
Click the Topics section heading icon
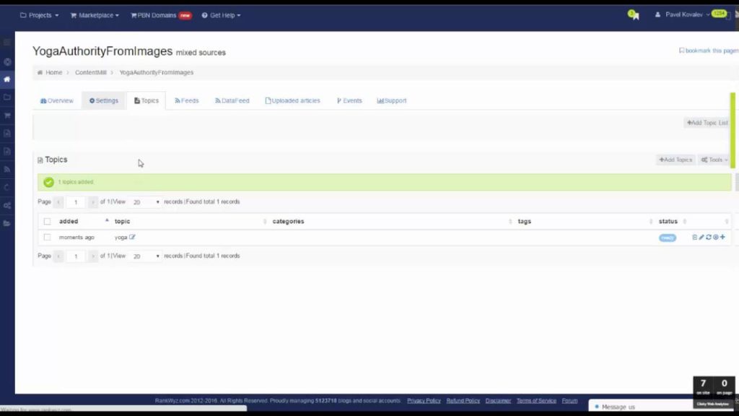(x=40, y=160)
